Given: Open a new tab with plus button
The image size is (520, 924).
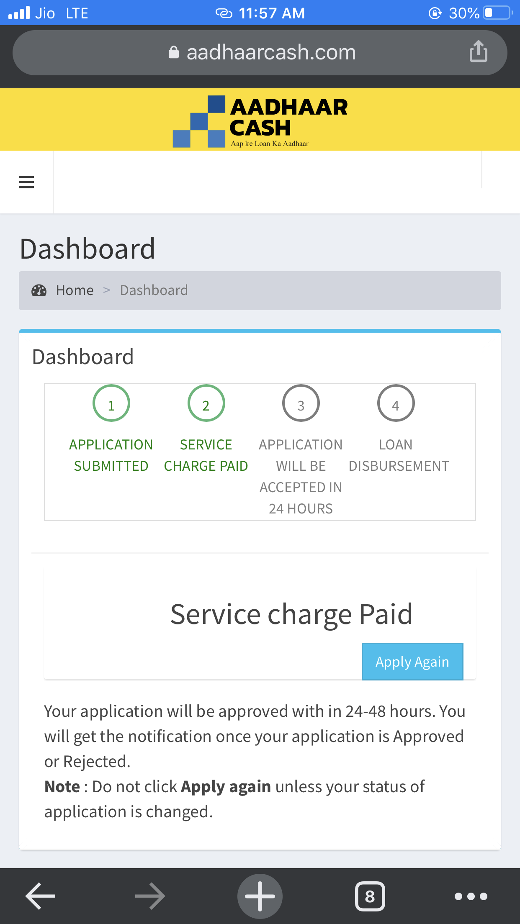Looking at the screenshot, I should pyautogui.click(x=260, y=896).
